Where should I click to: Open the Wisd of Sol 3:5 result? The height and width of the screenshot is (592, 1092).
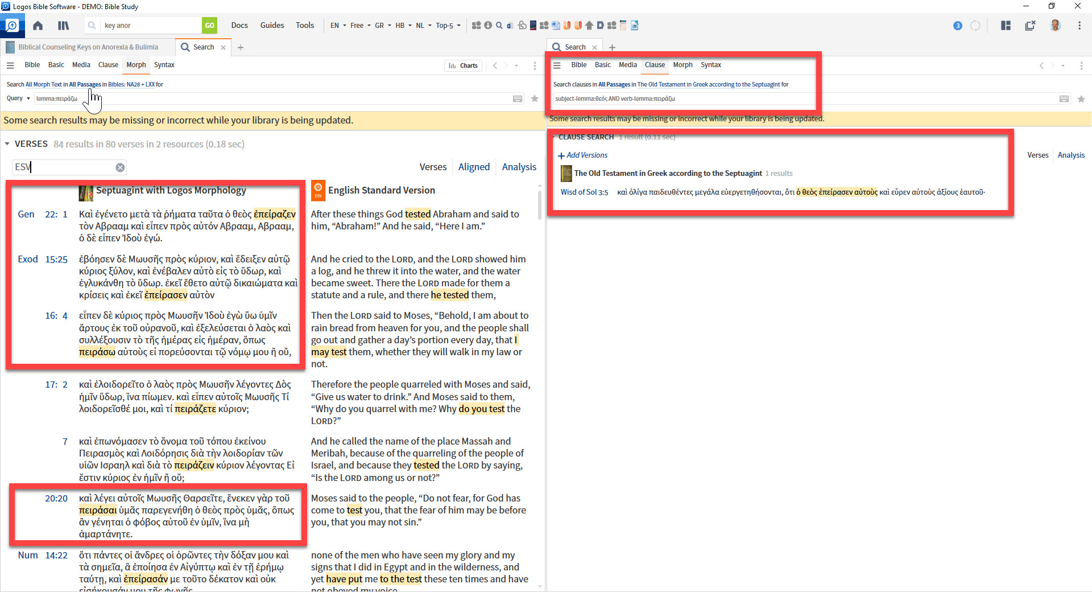point(584,192)
